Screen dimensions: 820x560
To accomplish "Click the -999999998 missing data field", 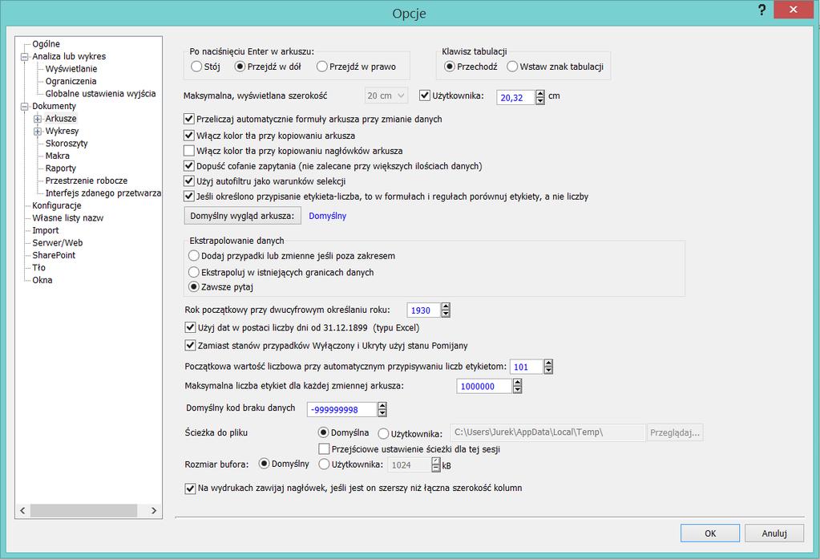I will (x=341, y=410).
